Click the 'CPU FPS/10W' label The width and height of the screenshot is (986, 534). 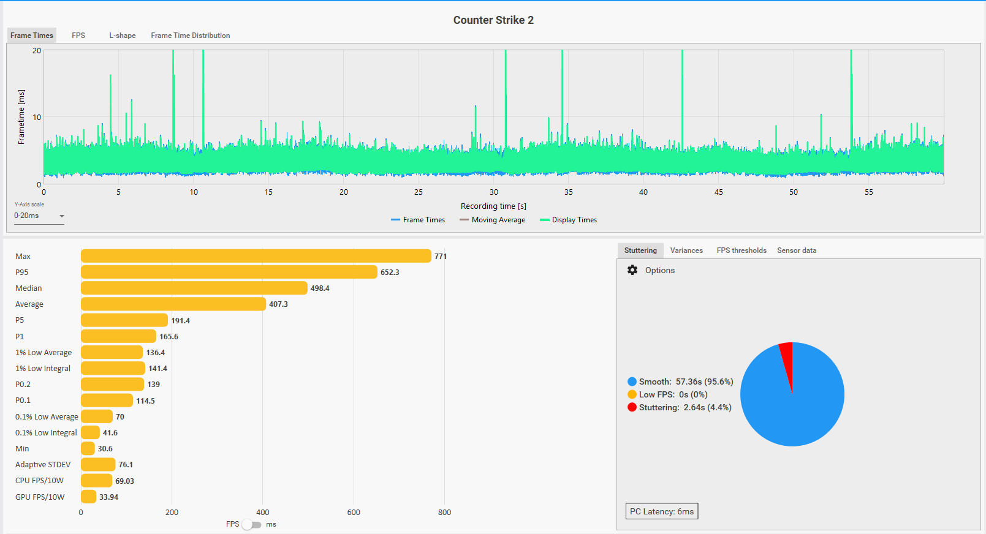[x=39, y=481]
